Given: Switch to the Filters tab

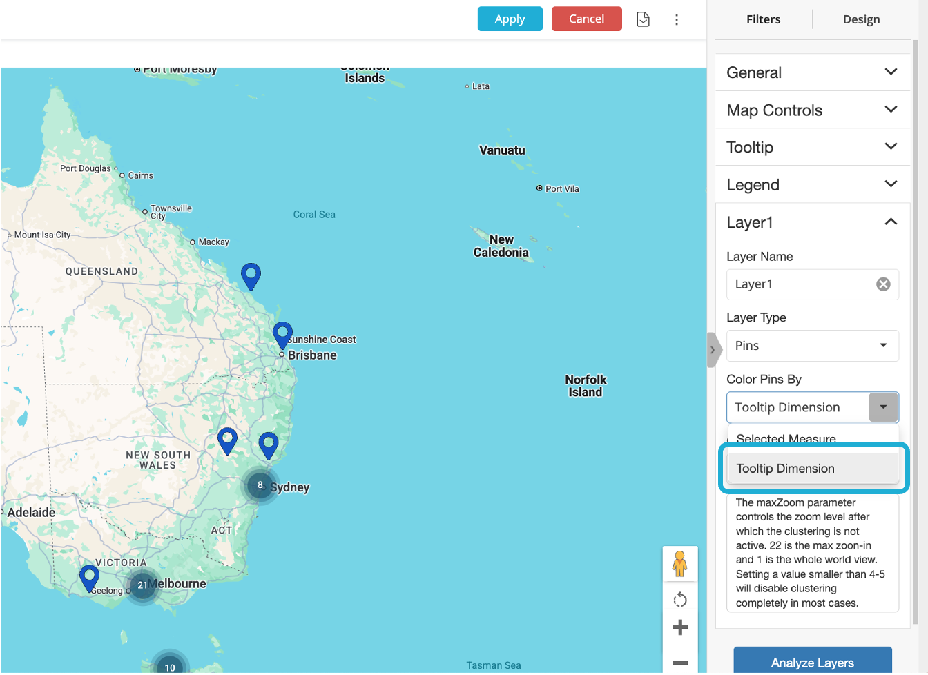Looking at the screenshot, I should [763, 19].
